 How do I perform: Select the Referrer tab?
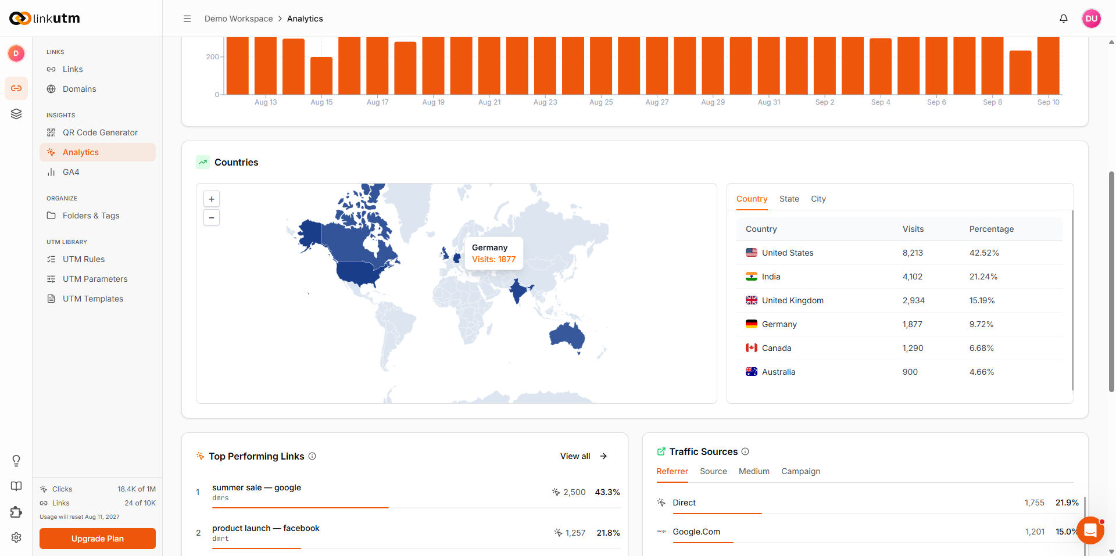672,471
